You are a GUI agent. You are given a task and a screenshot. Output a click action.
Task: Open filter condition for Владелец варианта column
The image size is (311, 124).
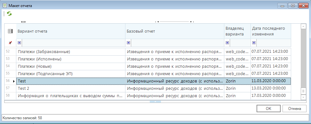(x=227, y=43)
